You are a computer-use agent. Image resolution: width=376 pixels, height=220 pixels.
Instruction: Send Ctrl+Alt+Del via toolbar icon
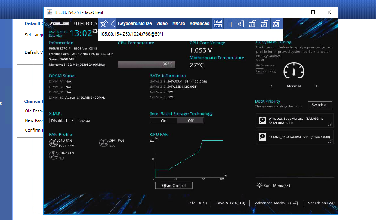pos(218,23)
